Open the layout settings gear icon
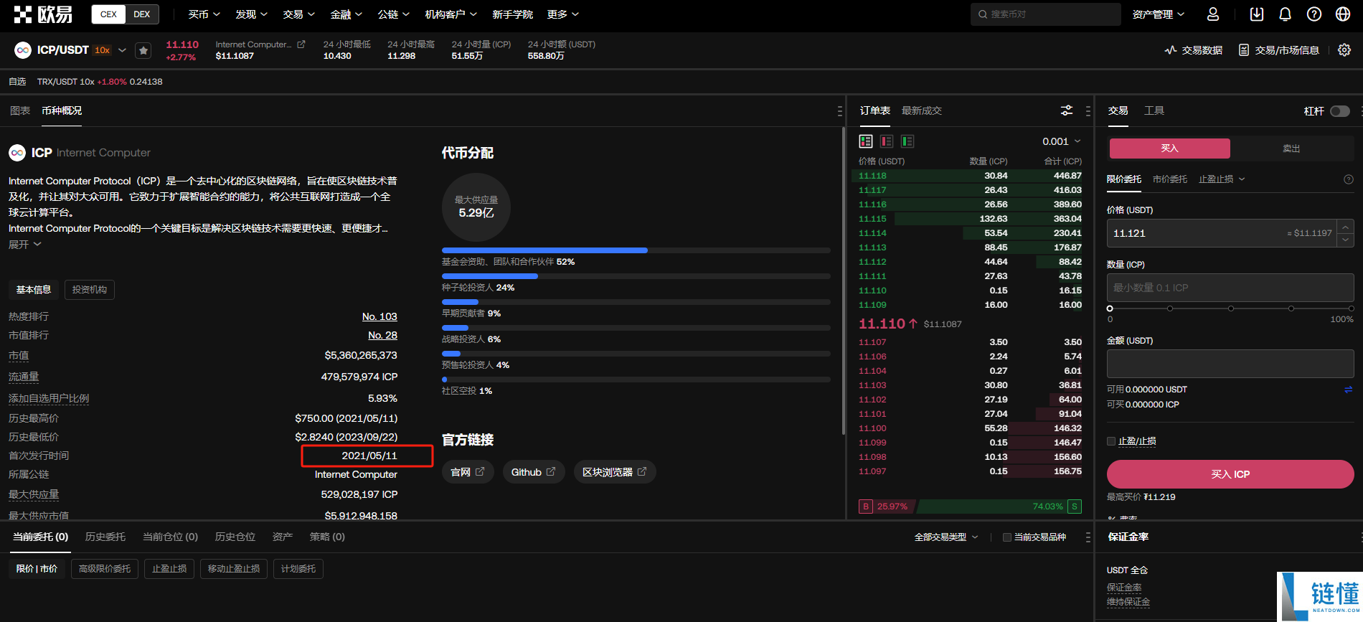This screenshot has width=1363, height=622. tap(1344, 50)
